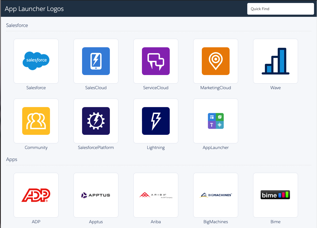Click the 'Salesforce' caption under the cloud logo
The height and width of the screenshot is (228, 317).
tap(36, 88)
